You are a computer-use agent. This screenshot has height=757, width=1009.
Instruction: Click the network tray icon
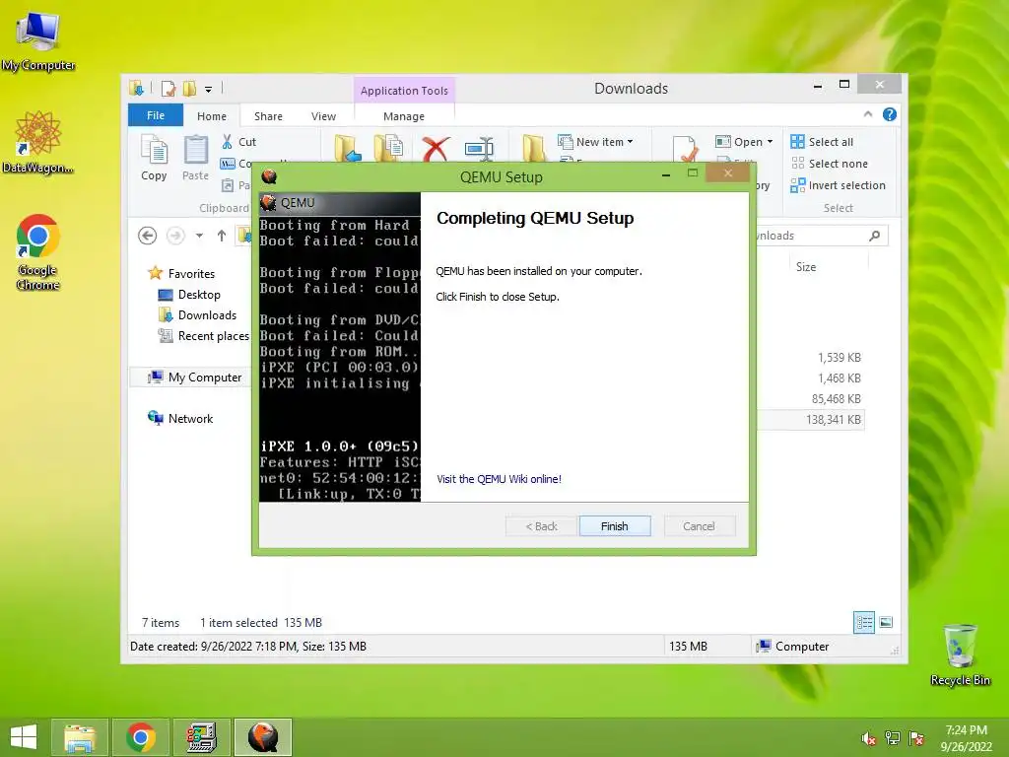pyautogui.click(x=893, y=738)
